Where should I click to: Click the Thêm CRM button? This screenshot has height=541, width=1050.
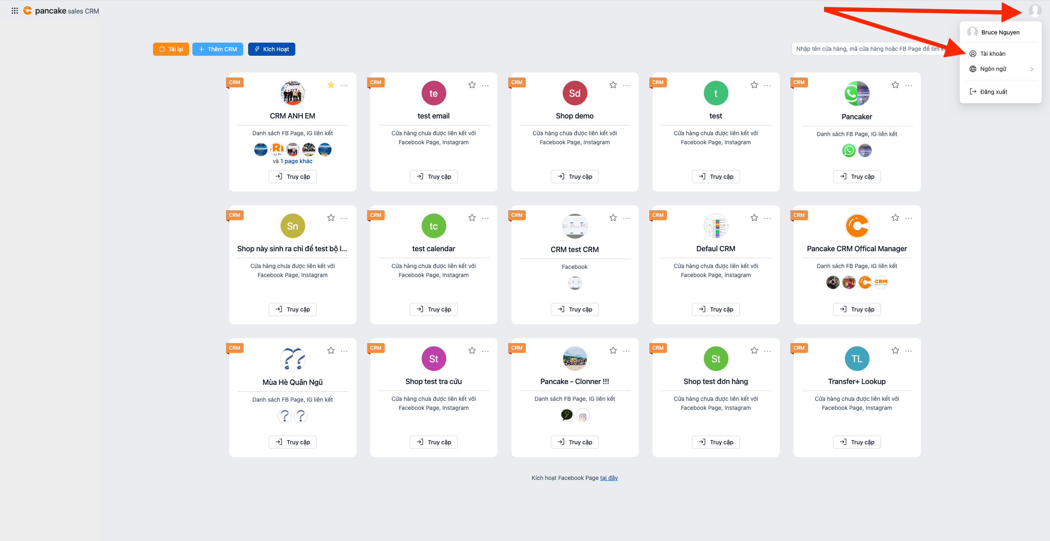click(217, 49)
